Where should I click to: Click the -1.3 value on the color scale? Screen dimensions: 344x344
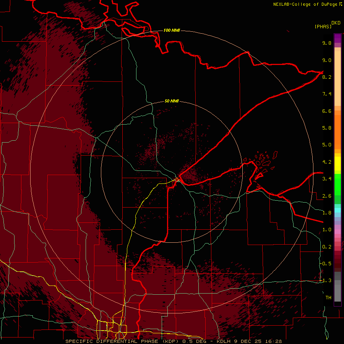coord(326,281)
